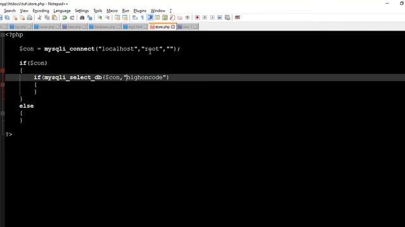Switch to the database.php tab

coord(104,26)
